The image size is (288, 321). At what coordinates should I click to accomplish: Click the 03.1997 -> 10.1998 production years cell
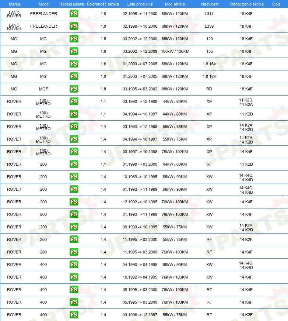tap(140, 152)
